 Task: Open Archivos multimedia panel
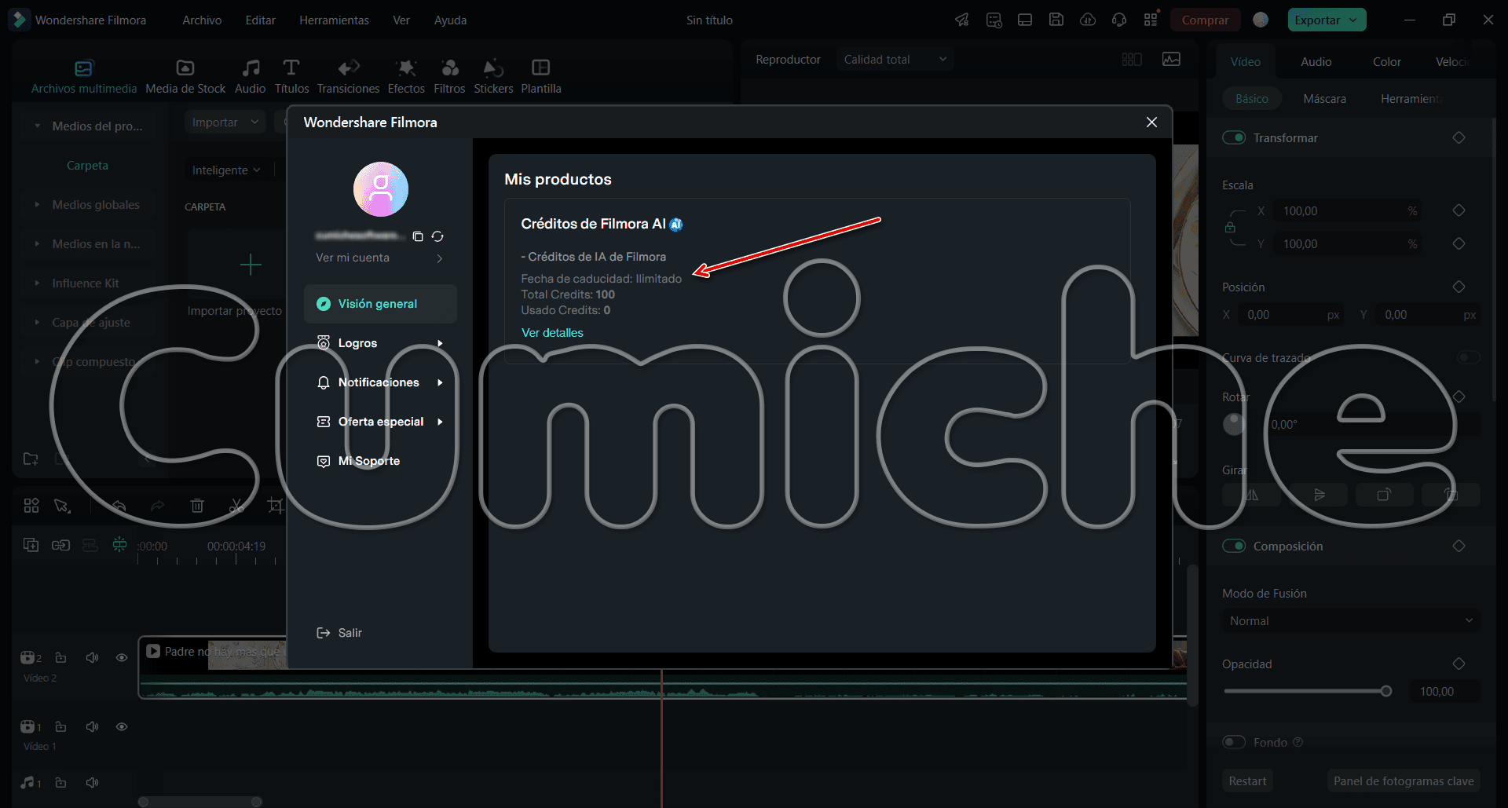click(83, 77)
